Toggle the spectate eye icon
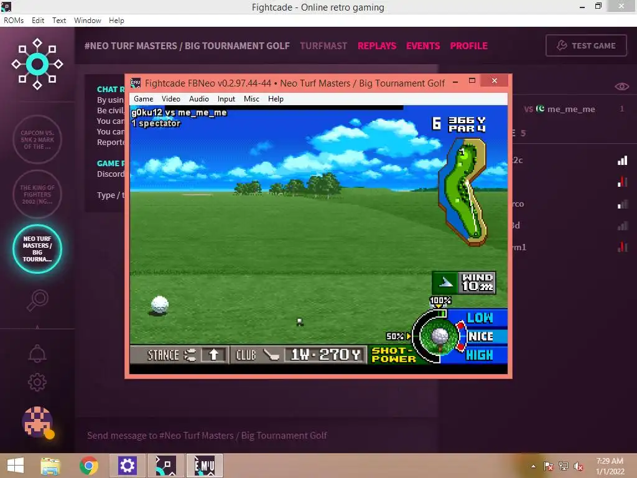This screenshot has height=478, width=637. point(621,87)
